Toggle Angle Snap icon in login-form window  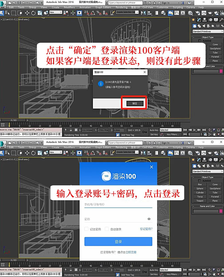(x=93, y=153)
